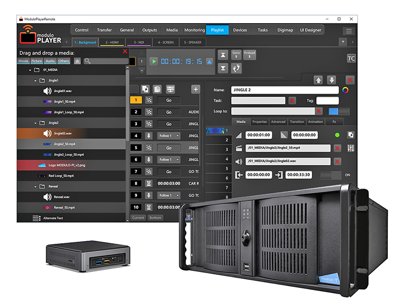Add a new cue with the plus icon
This screenshot has width=403, height=305.
195,89
